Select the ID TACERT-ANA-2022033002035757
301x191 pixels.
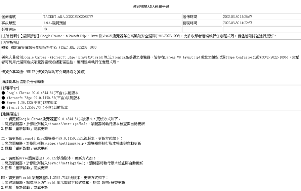click(68, 17)
